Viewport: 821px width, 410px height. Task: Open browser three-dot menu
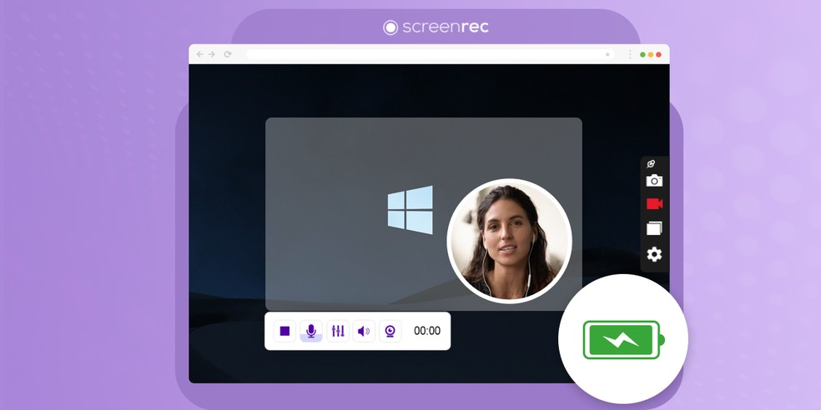coord(630,54)
